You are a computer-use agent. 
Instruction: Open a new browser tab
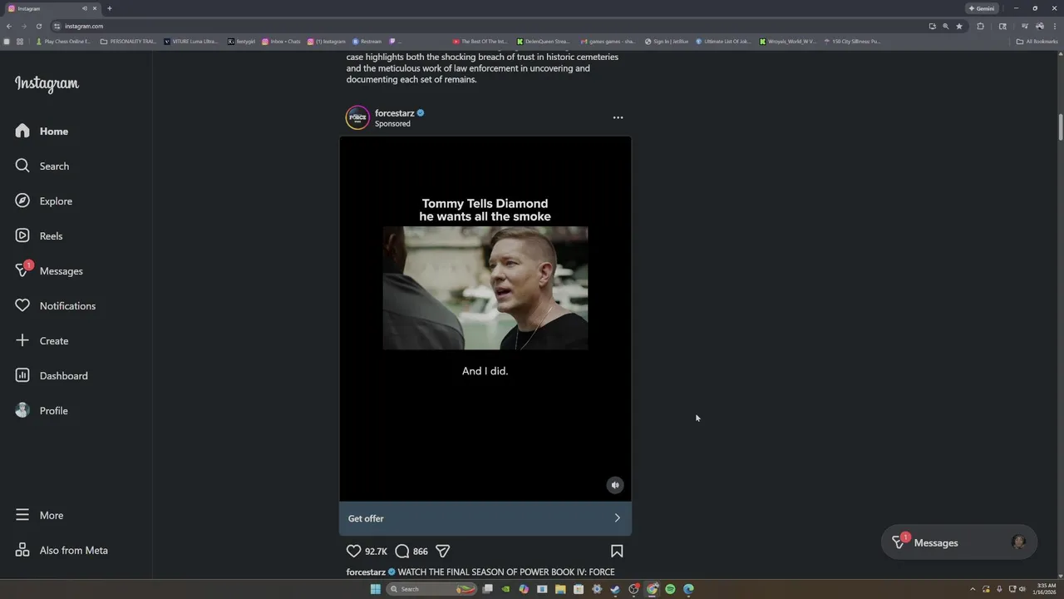(x=109, y=8)
